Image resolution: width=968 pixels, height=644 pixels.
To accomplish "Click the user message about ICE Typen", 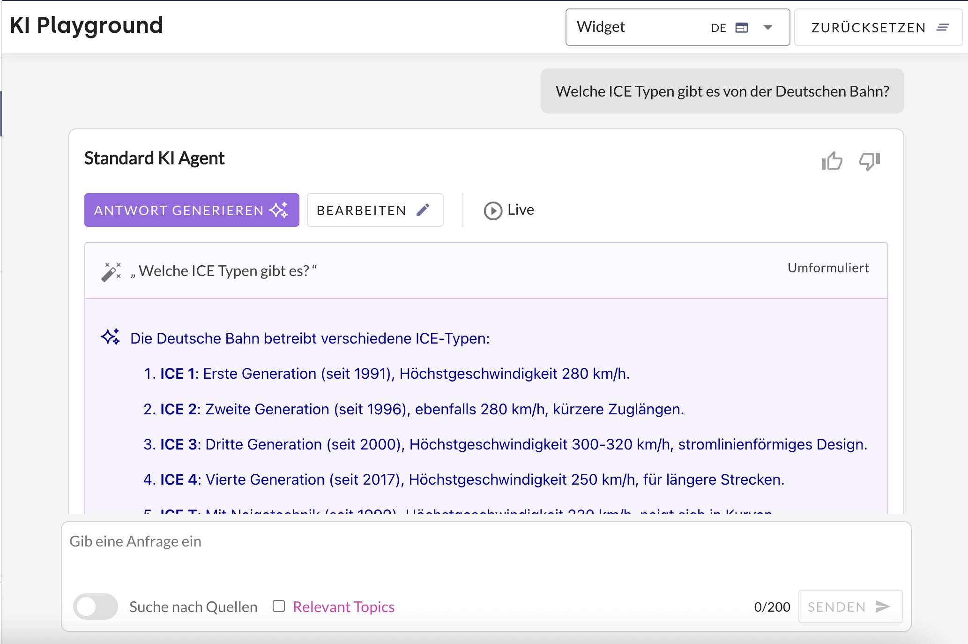I will point(722,91).
